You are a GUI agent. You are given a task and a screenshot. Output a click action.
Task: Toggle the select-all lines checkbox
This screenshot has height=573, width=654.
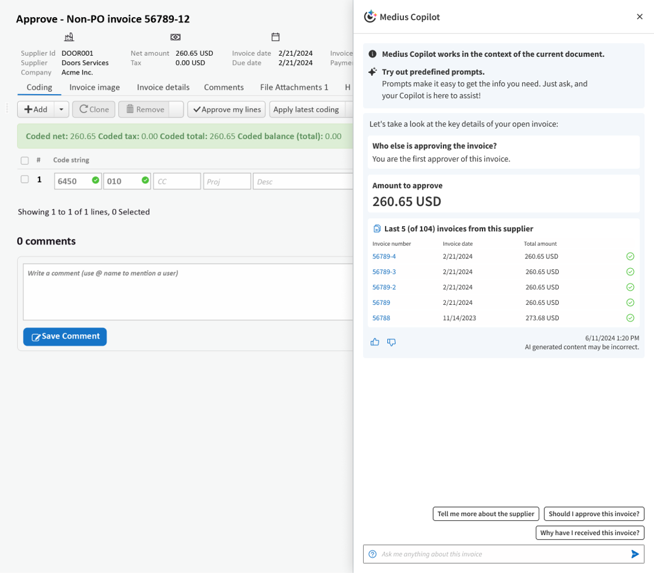(25, 160)
